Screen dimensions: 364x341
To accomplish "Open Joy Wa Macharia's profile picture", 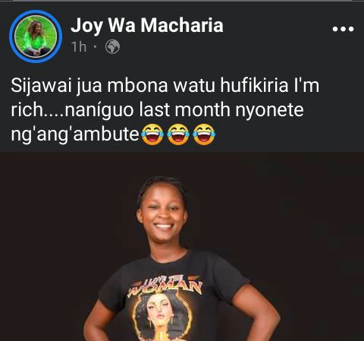I will coord(36,36).
